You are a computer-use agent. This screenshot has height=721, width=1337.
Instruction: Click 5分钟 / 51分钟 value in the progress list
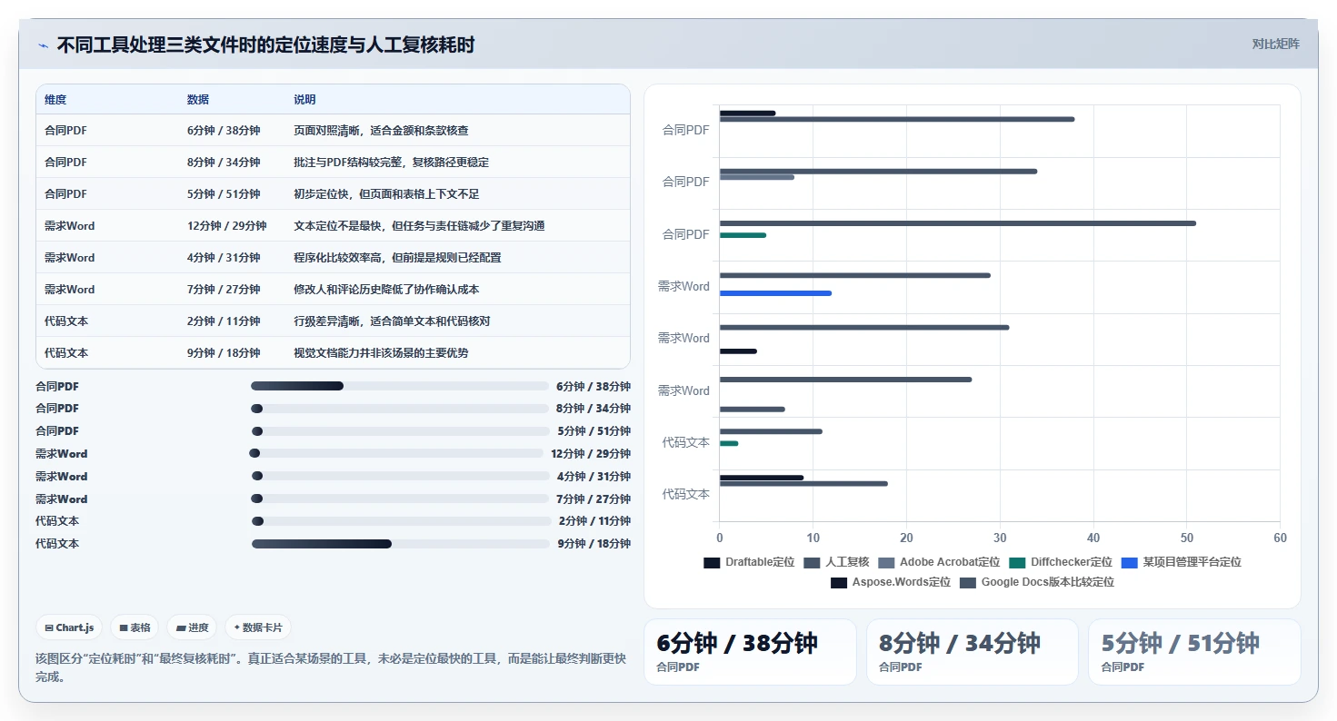point(594,431)
